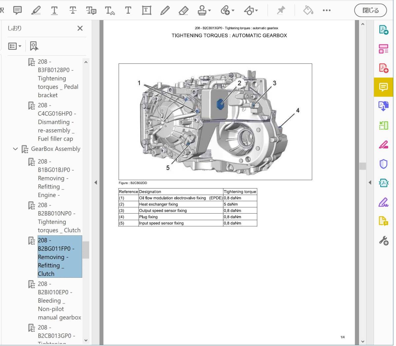396x346 pixels.
Task: Click the 'Figure : B2CB02DD' caption
Action: pos(133,183)
